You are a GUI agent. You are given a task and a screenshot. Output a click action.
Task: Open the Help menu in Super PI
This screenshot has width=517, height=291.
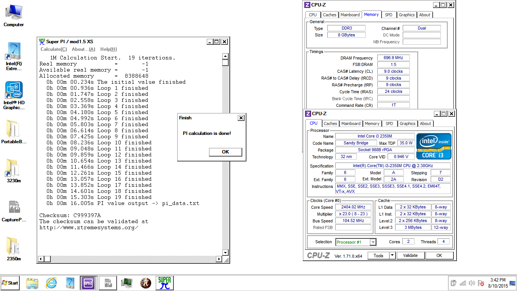109,49
